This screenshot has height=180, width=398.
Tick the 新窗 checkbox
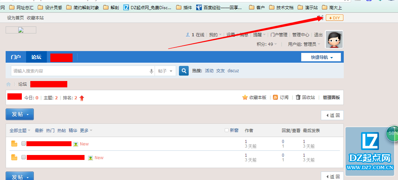pyautogui.click(x=227, y=130)
